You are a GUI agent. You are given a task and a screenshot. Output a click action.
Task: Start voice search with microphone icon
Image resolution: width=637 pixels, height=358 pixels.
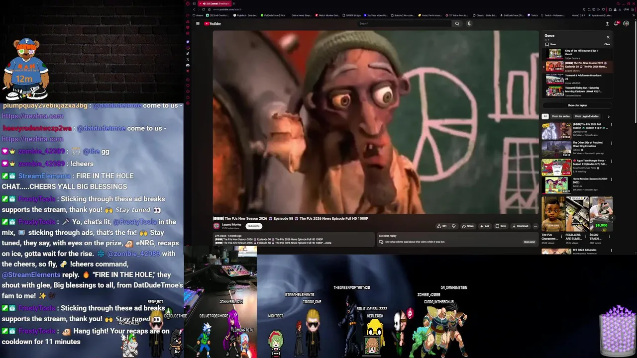point(469,23)
